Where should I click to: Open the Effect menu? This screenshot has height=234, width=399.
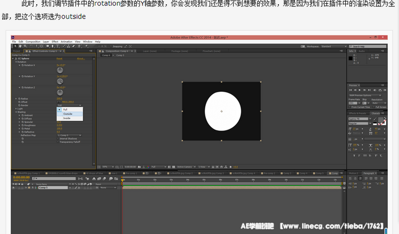pos(55,41)
